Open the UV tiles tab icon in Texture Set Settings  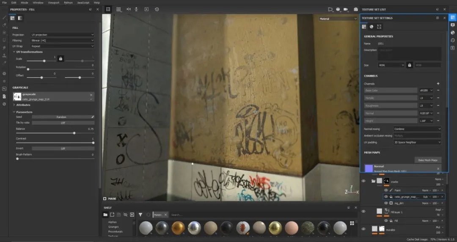[x=379, y=27]
